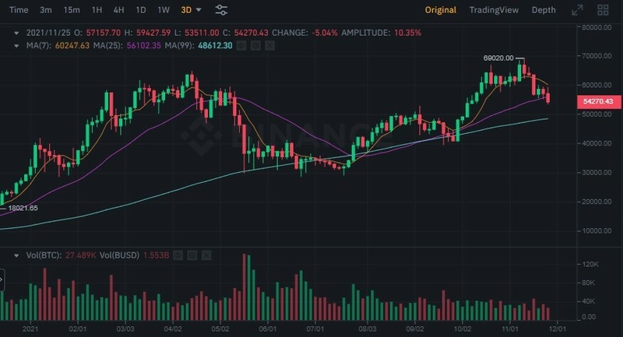Hide the MA indicator using eye icon

point(241,46)
